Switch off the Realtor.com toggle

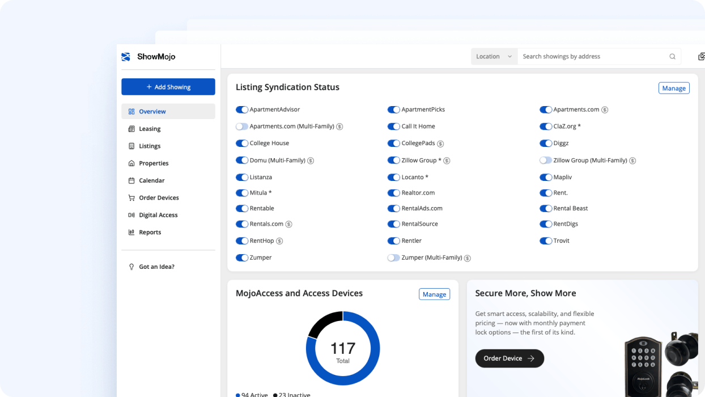(394, 193)
